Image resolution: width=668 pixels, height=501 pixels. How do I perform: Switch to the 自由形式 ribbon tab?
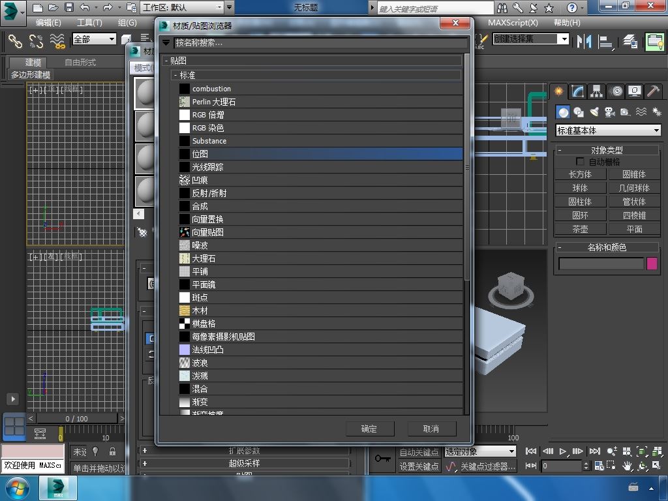click(x=80, y=62)
